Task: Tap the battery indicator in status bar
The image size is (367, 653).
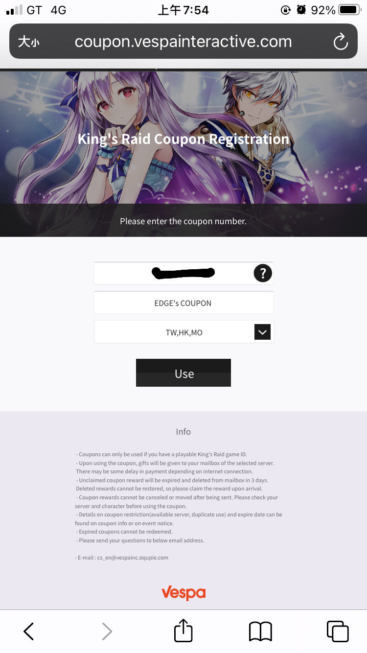Action: pyautogui.click(x=349, y=10)
